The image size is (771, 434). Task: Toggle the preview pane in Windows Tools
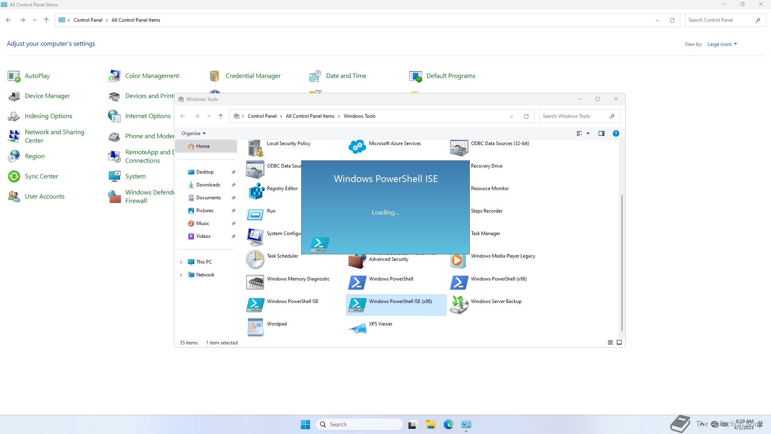pyautogui.click(x=601, y=133)
